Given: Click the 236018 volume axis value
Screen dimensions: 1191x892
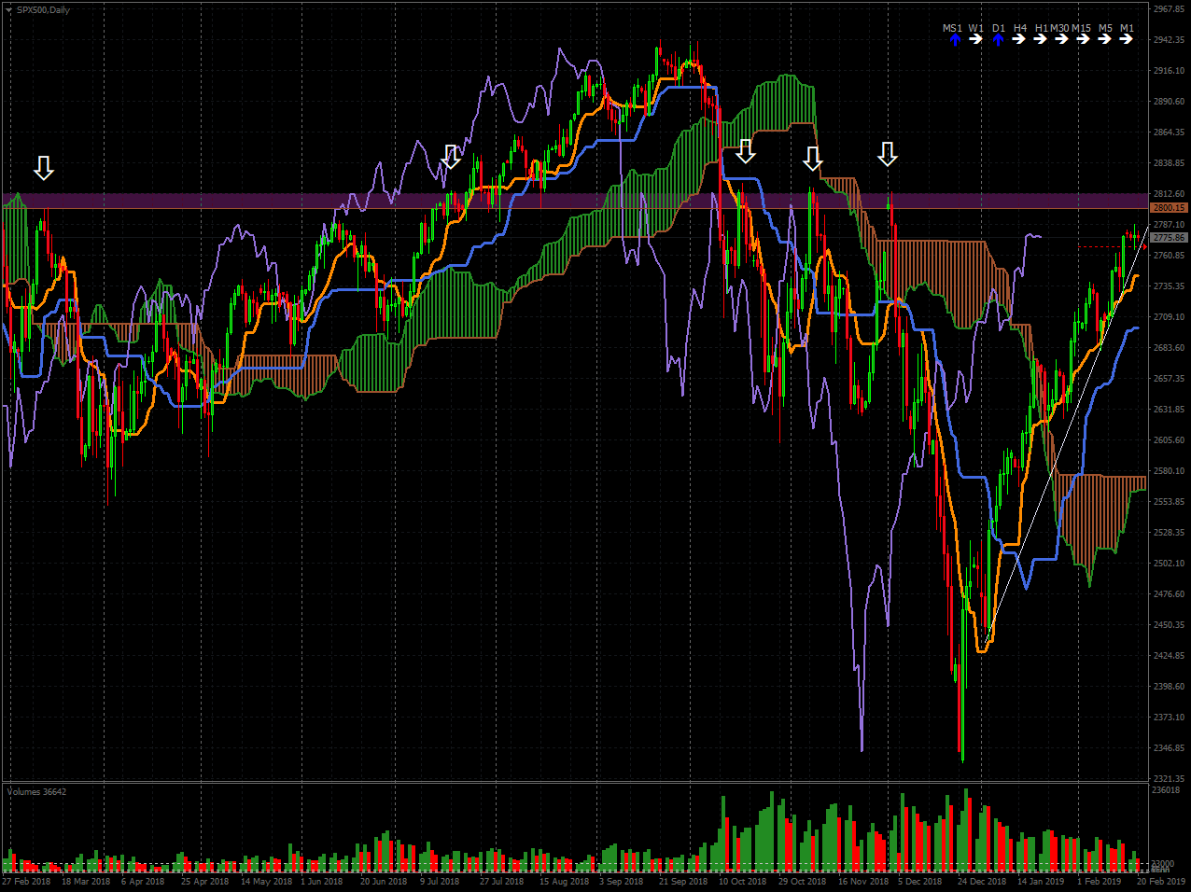Looking at the screenshot, I should point(1166,790).
